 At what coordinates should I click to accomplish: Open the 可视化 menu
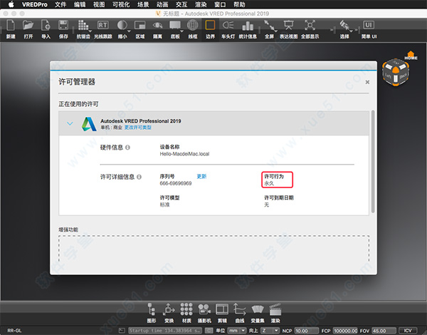pyautogui.click(x=121, y=5)
